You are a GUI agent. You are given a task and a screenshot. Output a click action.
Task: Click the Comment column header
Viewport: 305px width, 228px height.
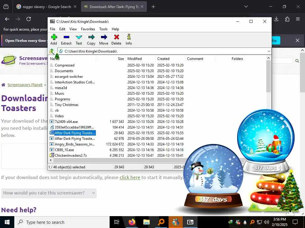(200, 59)
